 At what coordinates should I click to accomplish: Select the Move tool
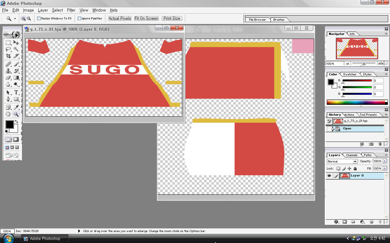pos(16,43)
